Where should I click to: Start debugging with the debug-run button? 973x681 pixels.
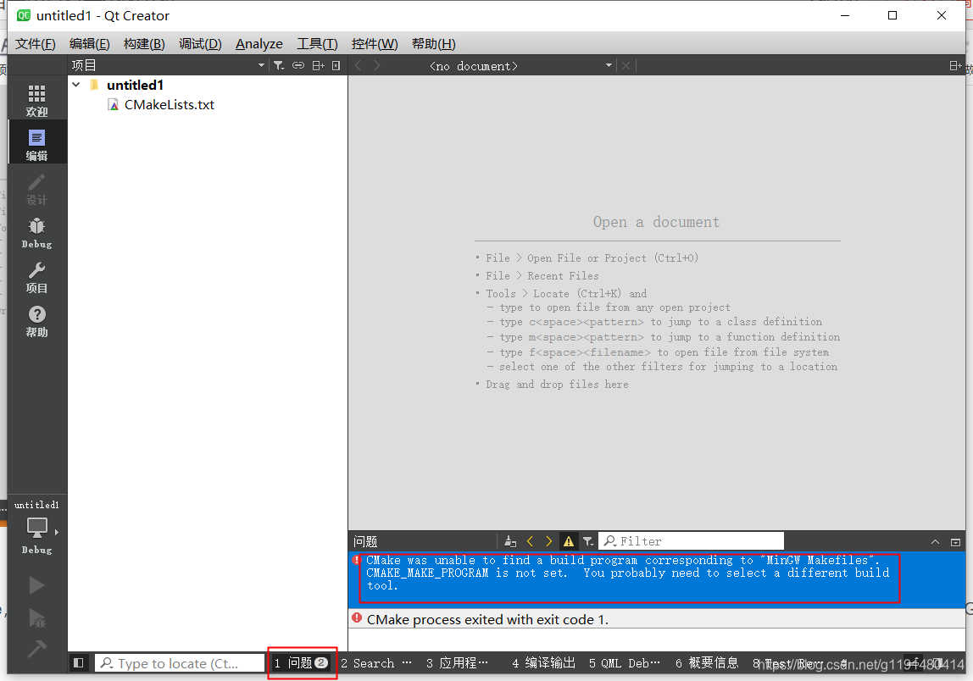[36, 617]
